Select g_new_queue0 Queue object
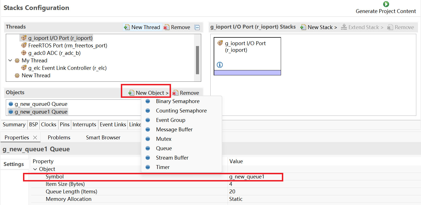Screen dimensions: 421x205 [38, 104]
